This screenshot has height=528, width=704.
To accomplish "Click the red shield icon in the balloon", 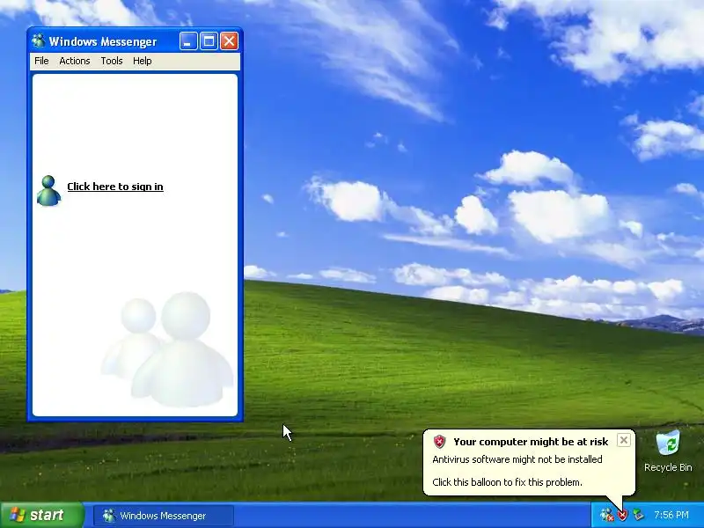I will 439,442.
